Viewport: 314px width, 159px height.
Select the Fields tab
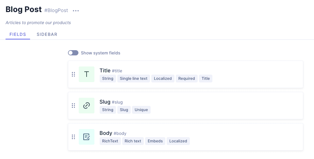tap(18, 35)
